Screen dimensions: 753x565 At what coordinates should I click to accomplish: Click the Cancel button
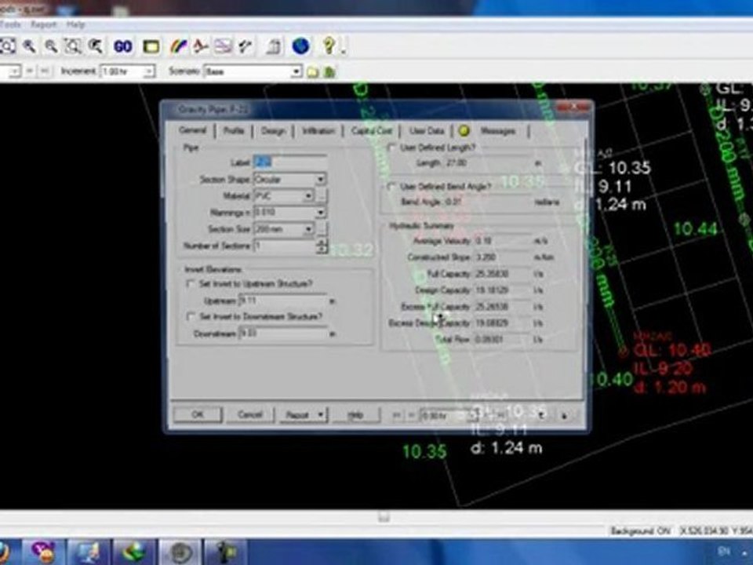(249, 414)
